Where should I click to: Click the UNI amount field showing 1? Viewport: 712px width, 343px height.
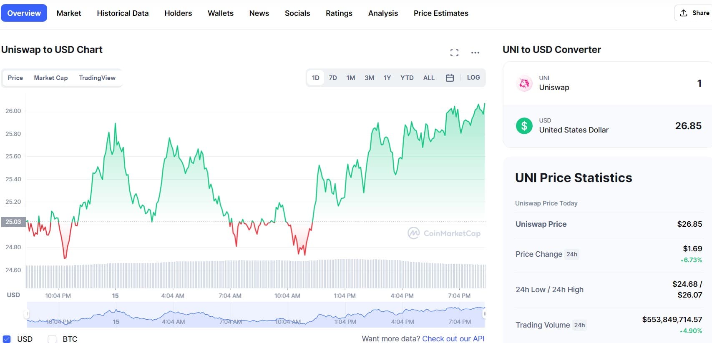(699, 83)
